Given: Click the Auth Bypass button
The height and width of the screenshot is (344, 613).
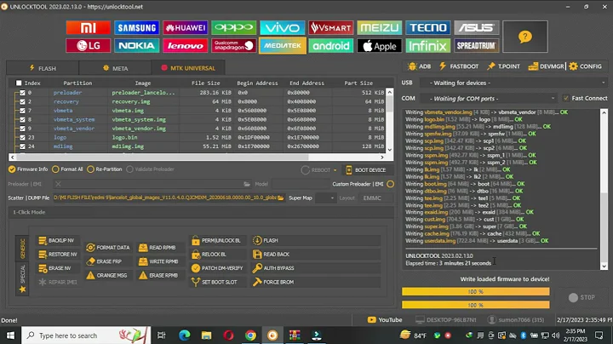Looking at the screenshot, I should 316,268.
